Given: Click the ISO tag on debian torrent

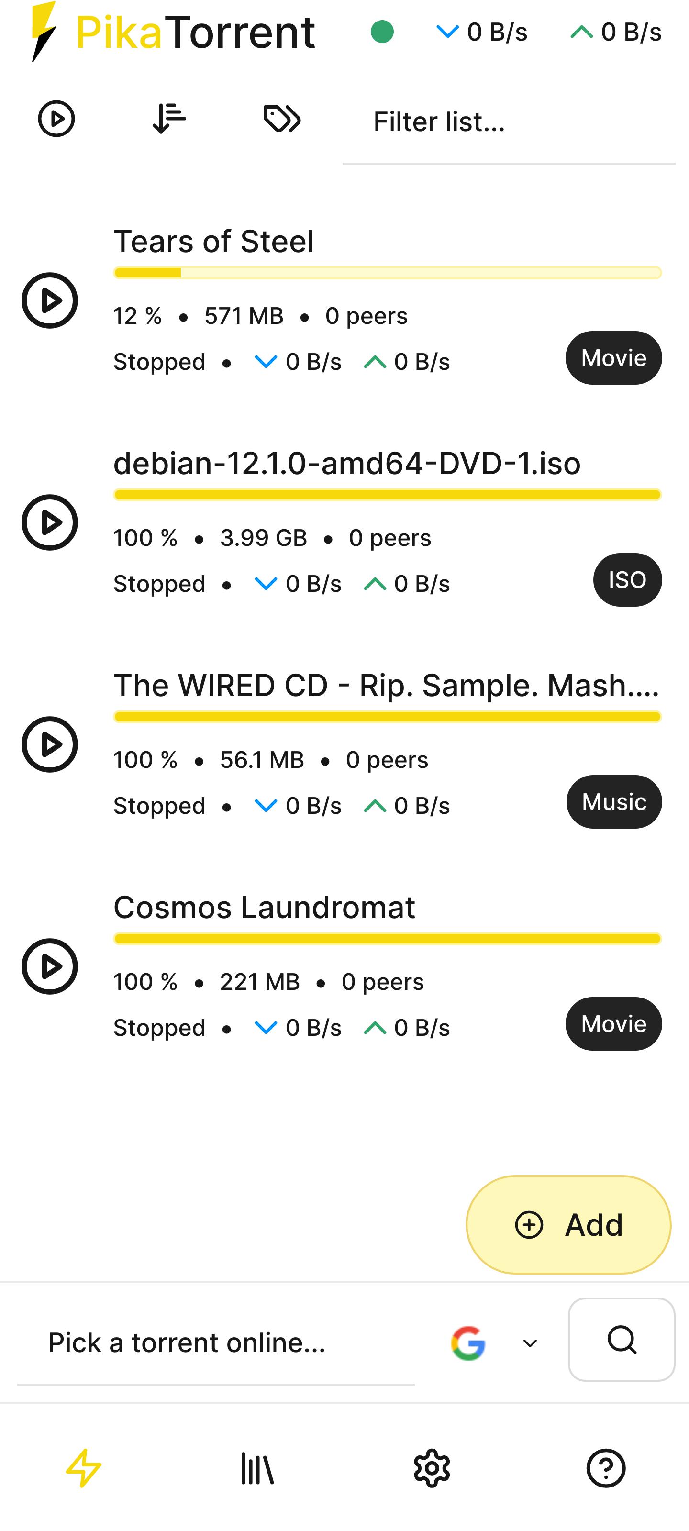Looking at the screenshot, I should point(627,580).
